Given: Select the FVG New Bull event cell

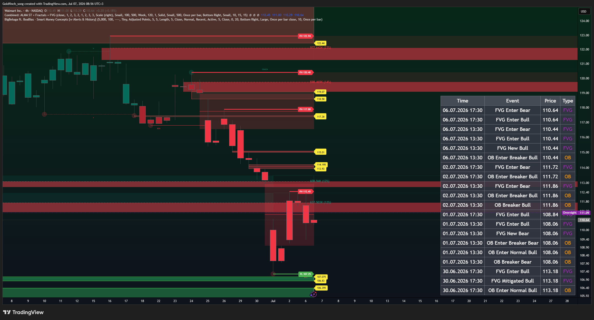Looking at the screenshot, I should tap(512, 148).
